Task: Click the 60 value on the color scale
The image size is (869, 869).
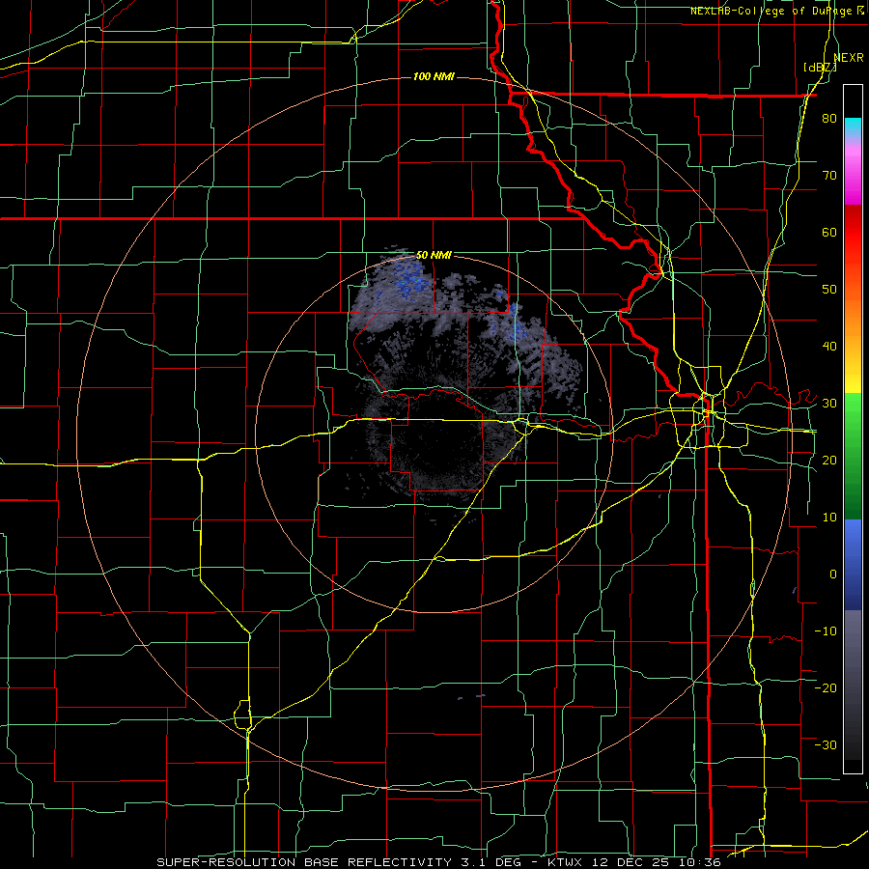Action: click(829, 232)
